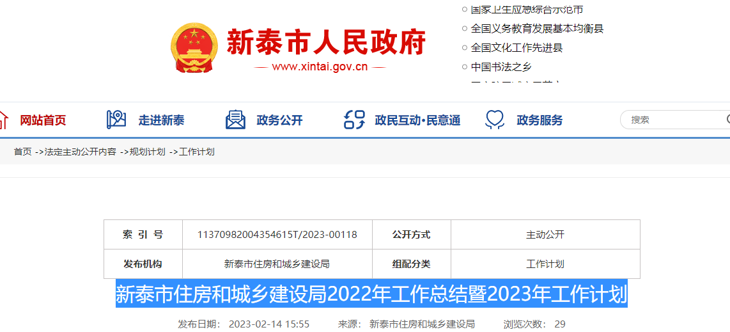Viewport: 730px width, 332px height.
Task: Click the envelope icon beside 政务公开
Action: [x=235, y=120]
